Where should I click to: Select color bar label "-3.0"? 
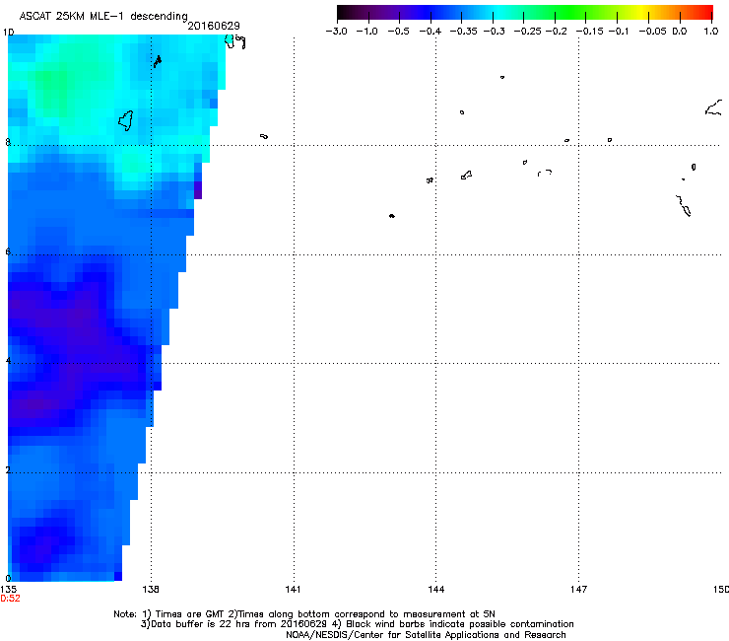coord(337,32)
